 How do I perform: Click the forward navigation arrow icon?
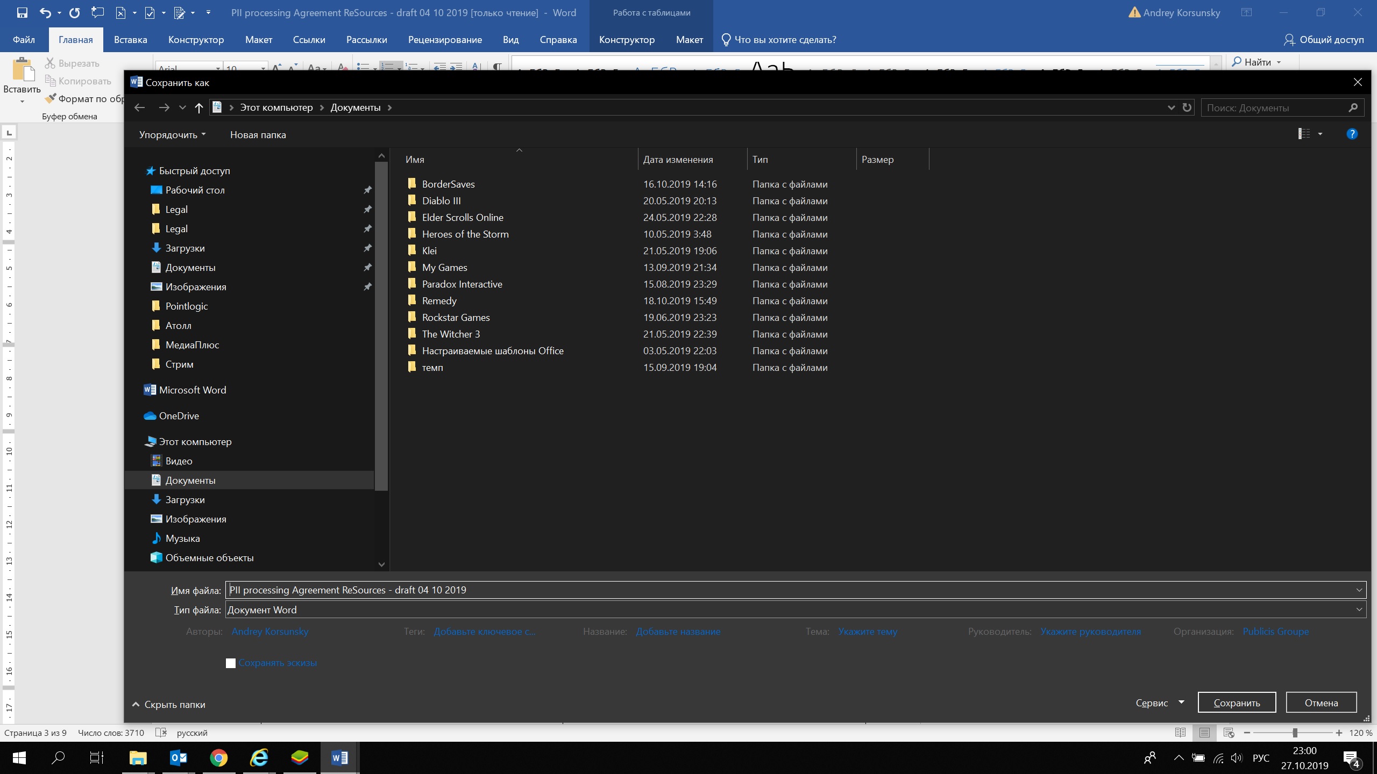point(162,107)
